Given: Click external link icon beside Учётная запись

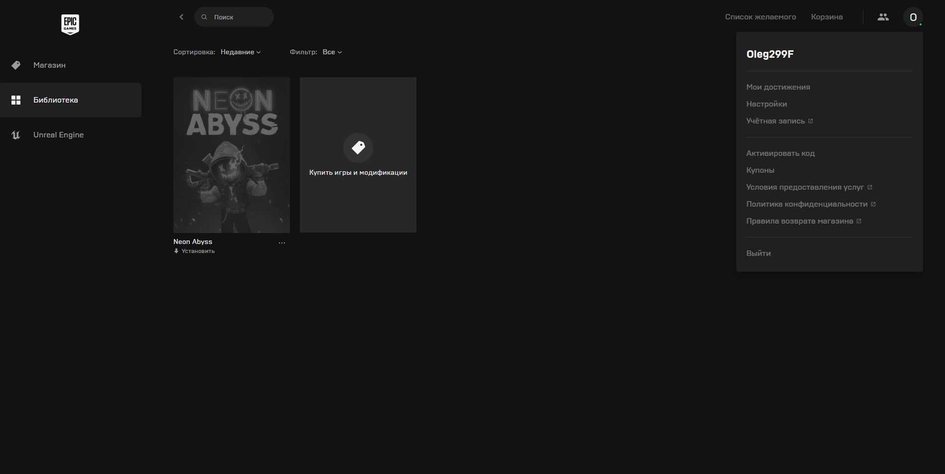Looking at the screenshot, I should click(810, 121).
